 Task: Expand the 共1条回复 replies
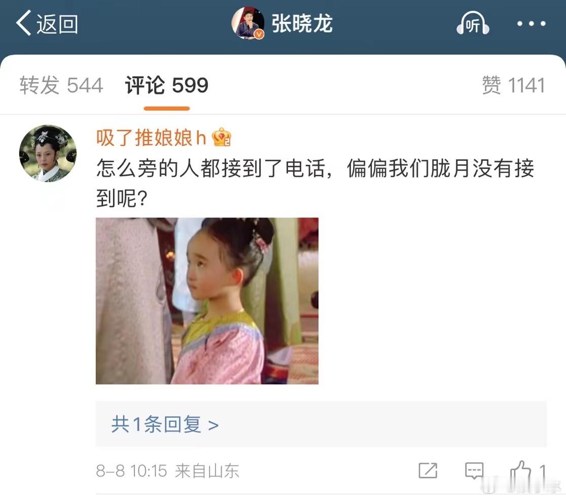click(321, 424)
